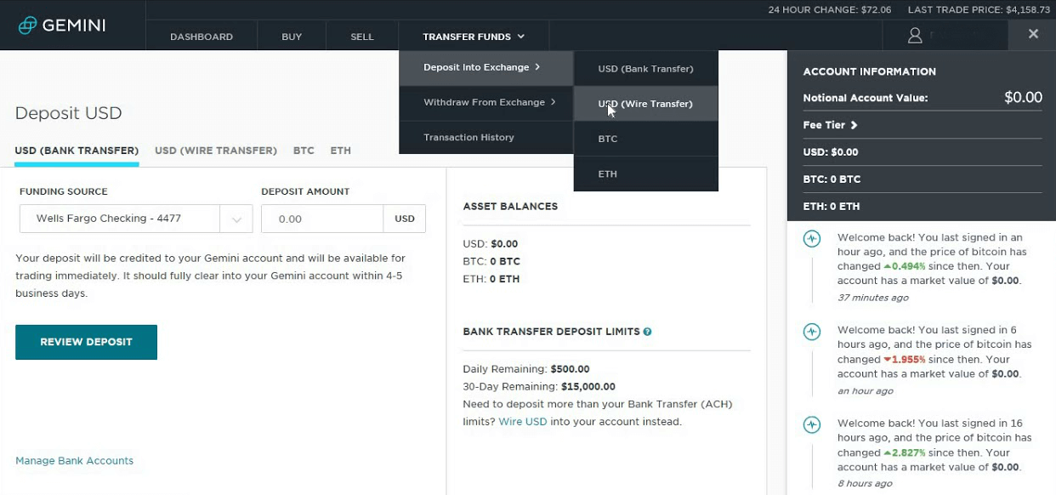Click the 2.827% price change value
Viewport: 1056px width, 495px height.
pos(905,452)
